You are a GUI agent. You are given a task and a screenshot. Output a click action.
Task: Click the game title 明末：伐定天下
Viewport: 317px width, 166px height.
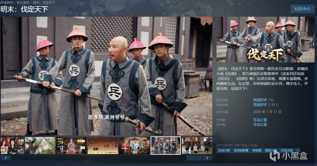click(24, 9)
